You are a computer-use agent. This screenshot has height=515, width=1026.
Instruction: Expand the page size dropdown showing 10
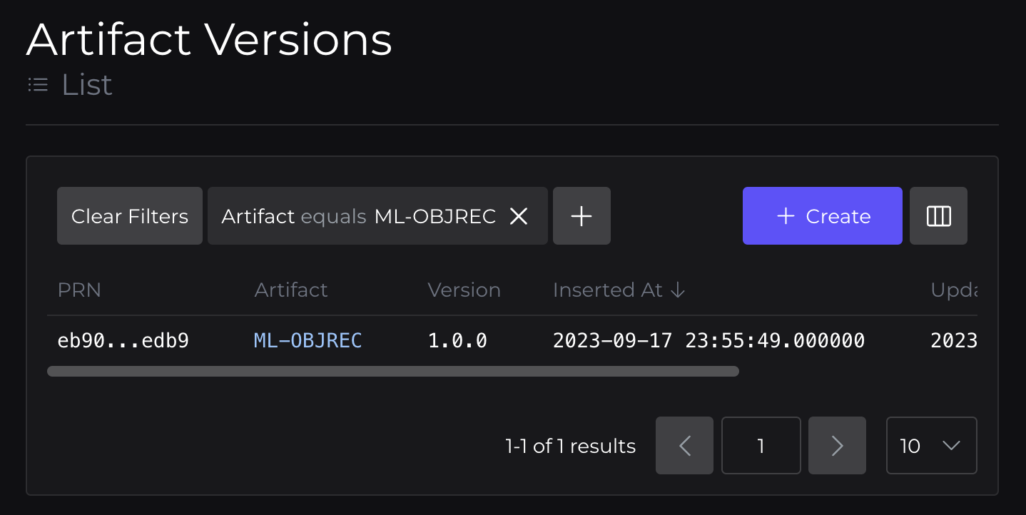click(x=931, y=446)
